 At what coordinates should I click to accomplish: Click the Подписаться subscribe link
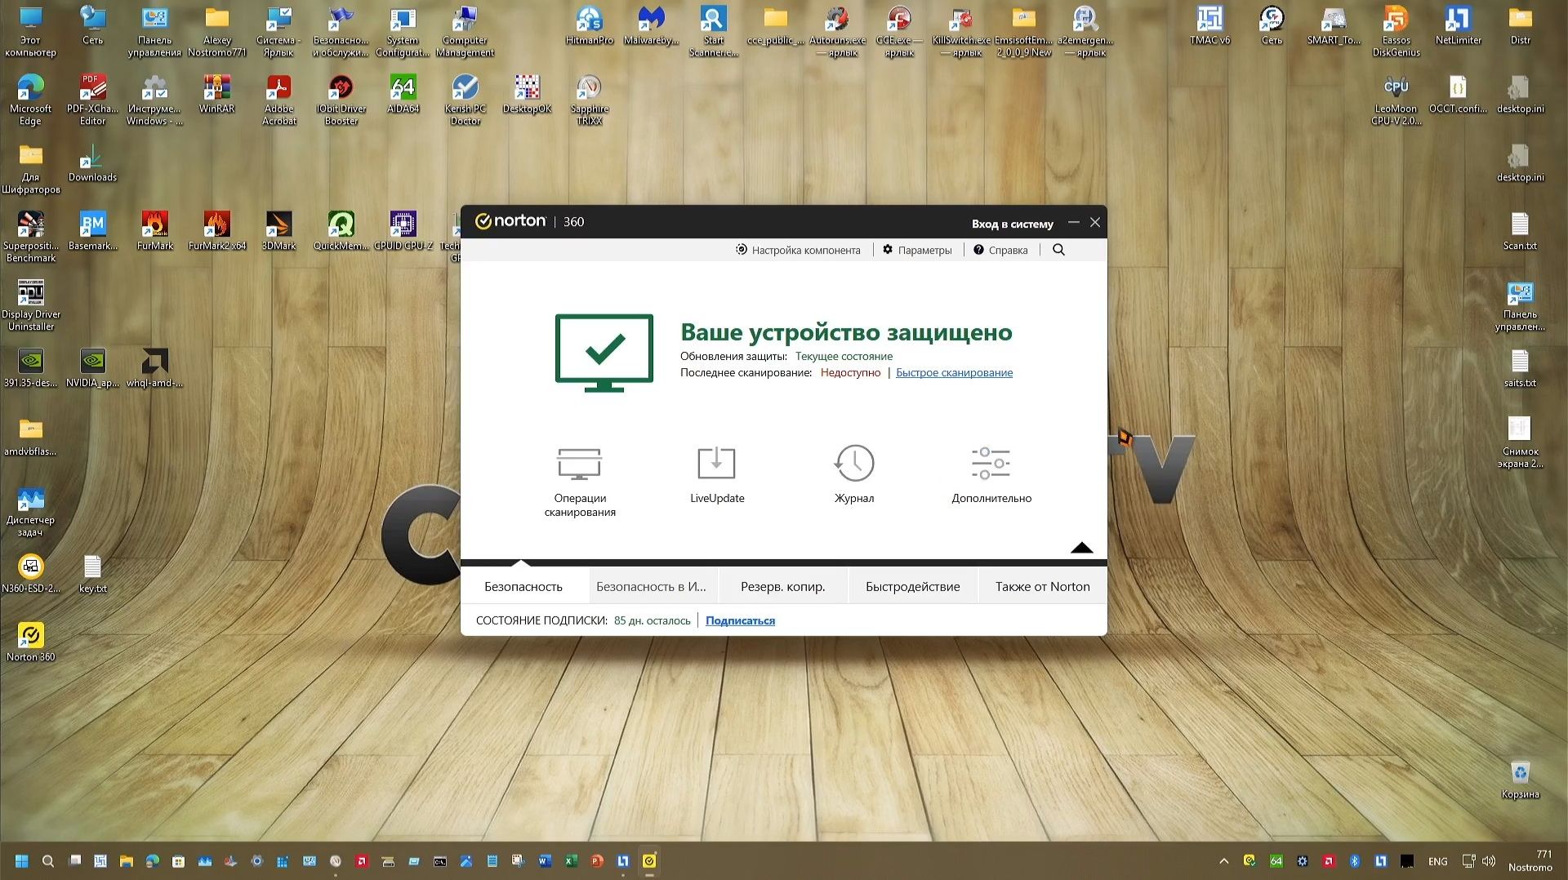[740, 620]
